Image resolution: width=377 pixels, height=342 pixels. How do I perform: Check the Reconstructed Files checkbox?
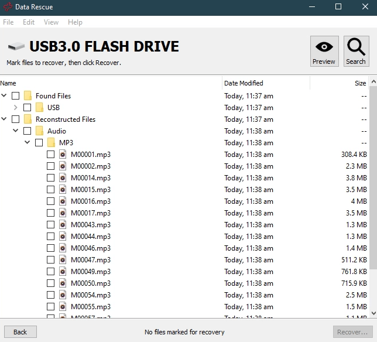(x=16, y=119)
